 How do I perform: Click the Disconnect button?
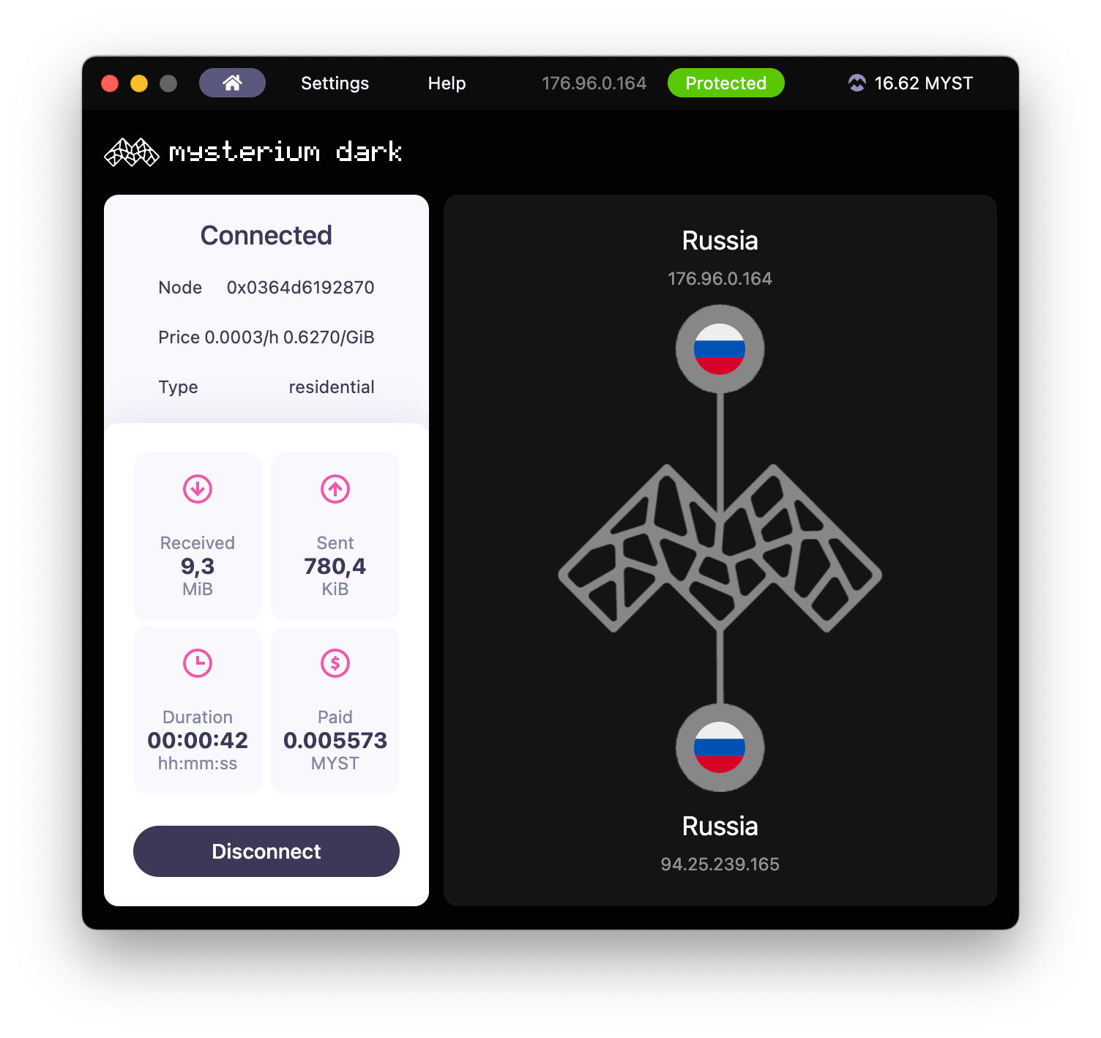(266, 851)
